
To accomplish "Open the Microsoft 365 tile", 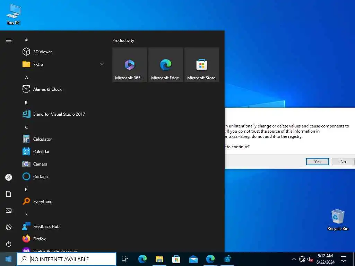I will (x=130, y=65).
